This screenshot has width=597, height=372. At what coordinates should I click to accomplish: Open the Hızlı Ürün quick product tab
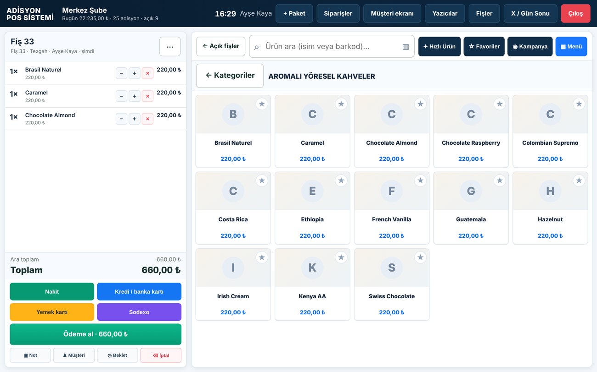coord(439,47)
